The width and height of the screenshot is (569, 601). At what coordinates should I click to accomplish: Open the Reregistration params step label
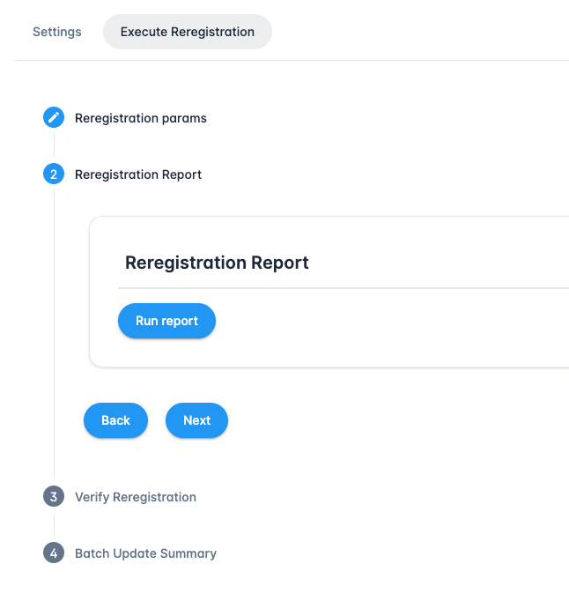140,118
